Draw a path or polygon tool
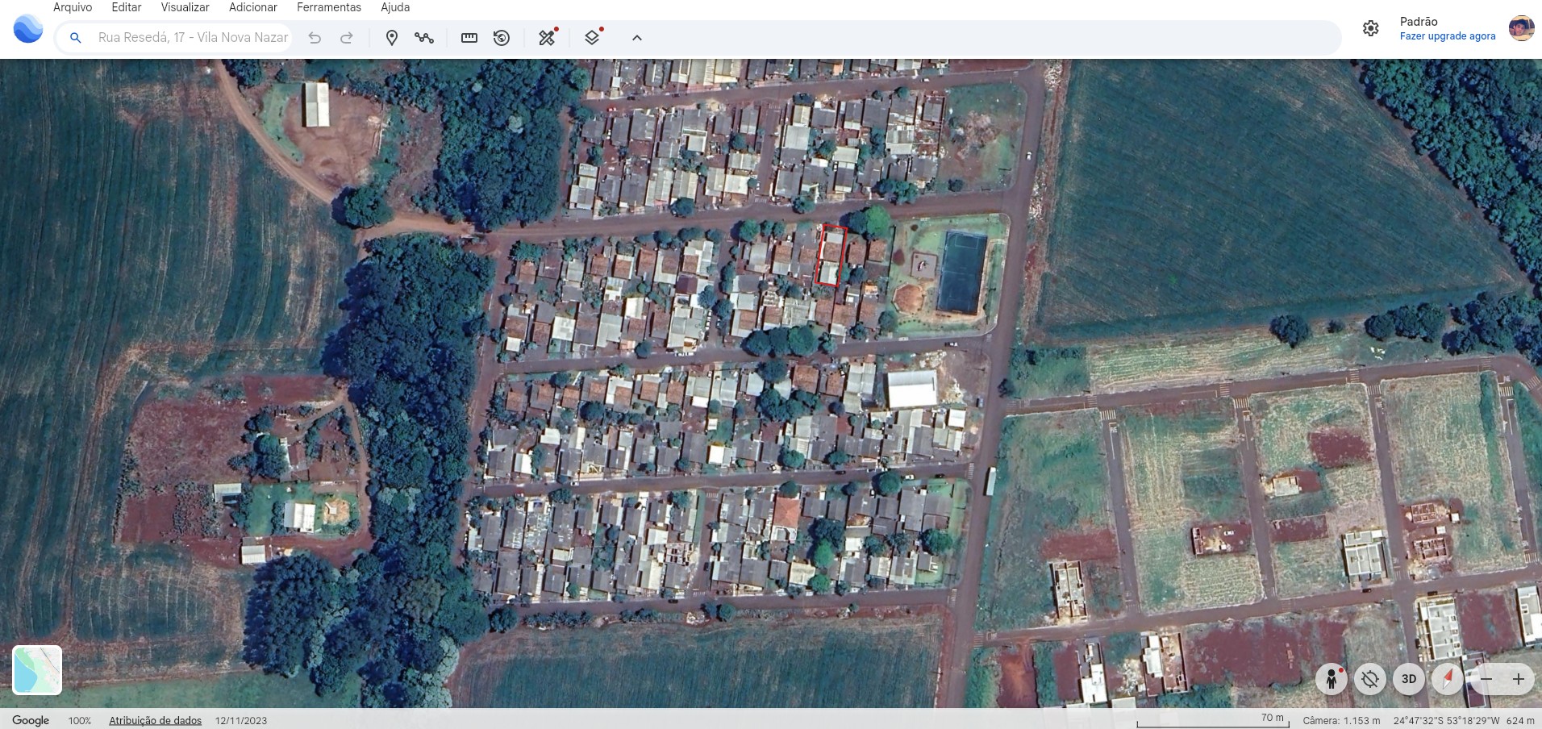 pos(424,38)
